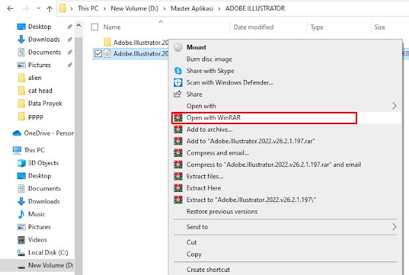409x275 pixels.
Task: Click the 3D Objects cube icon
Action: click(x=21, y=163)
